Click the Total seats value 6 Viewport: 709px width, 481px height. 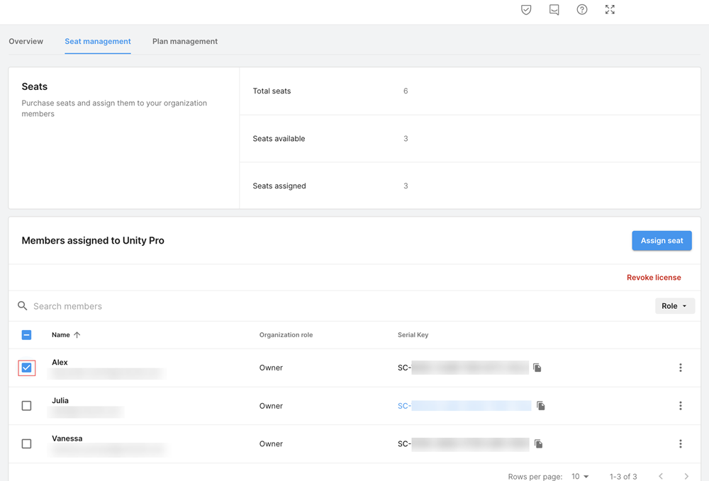click(x=406, y=91)
